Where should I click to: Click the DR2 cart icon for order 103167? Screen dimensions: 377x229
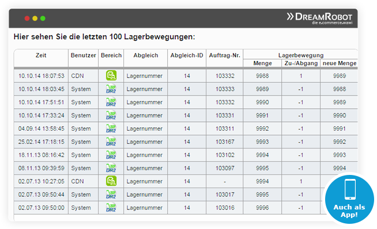111,142
